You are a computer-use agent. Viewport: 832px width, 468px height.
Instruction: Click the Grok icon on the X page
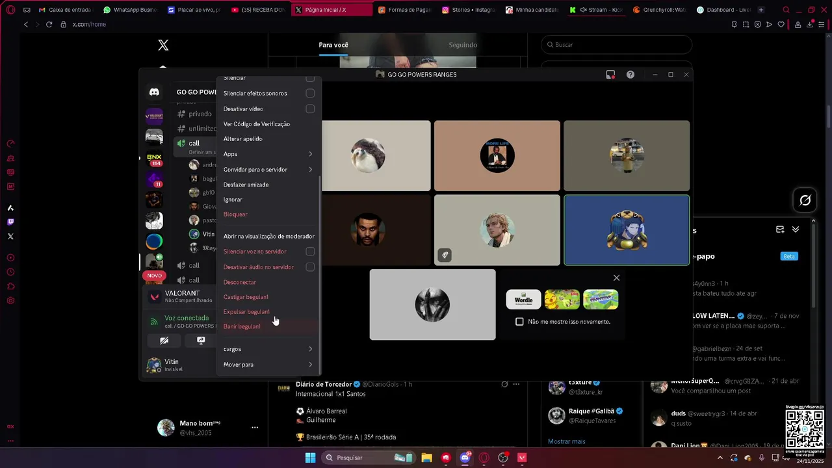(805, 200)
